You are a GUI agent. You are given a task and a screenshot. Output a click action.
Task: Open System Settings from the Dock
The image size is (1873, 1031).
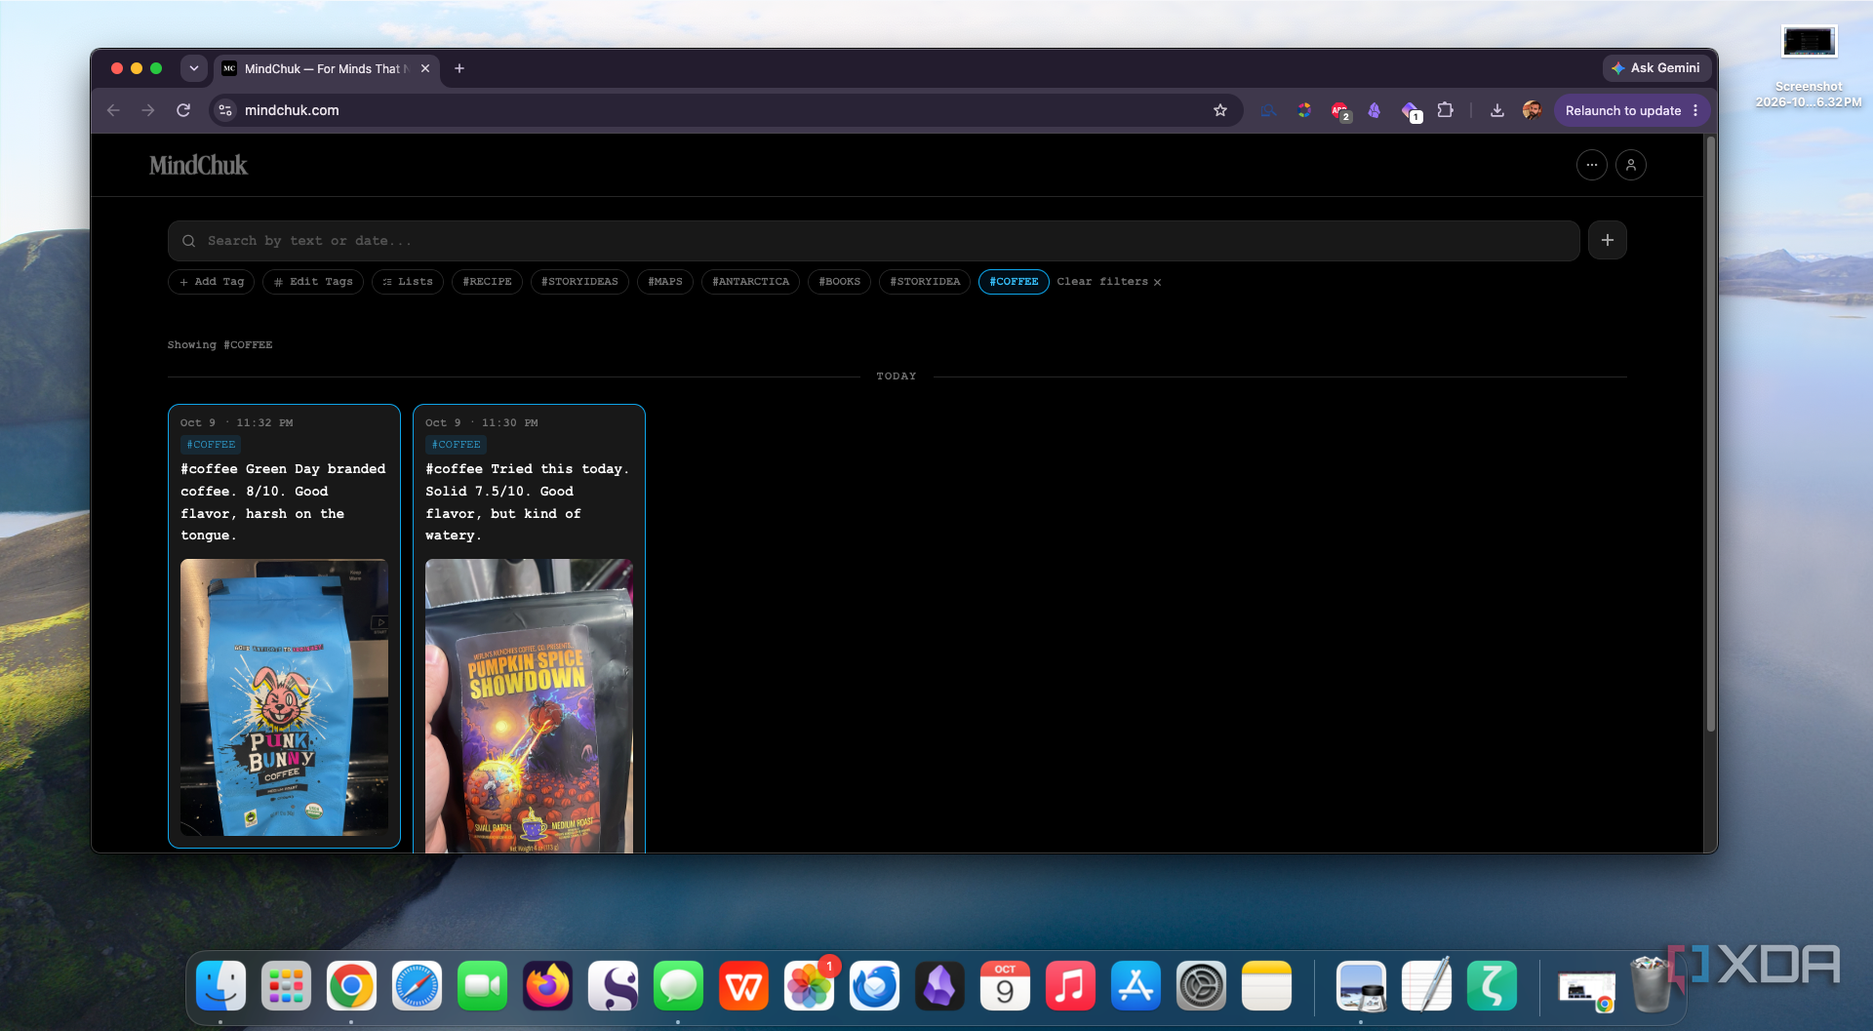click(x=1201, y=986)
